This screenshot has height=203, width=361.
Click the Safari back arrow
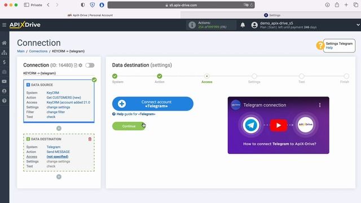[x=49, y=5]
